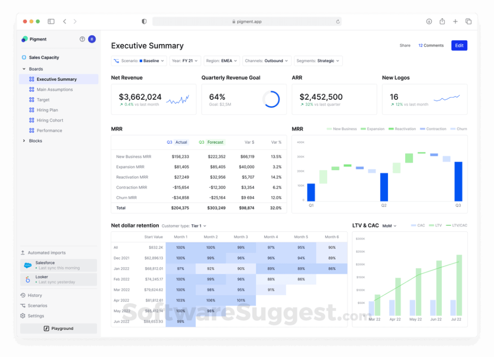Expand the Blocks tree section

pos(24,141)
